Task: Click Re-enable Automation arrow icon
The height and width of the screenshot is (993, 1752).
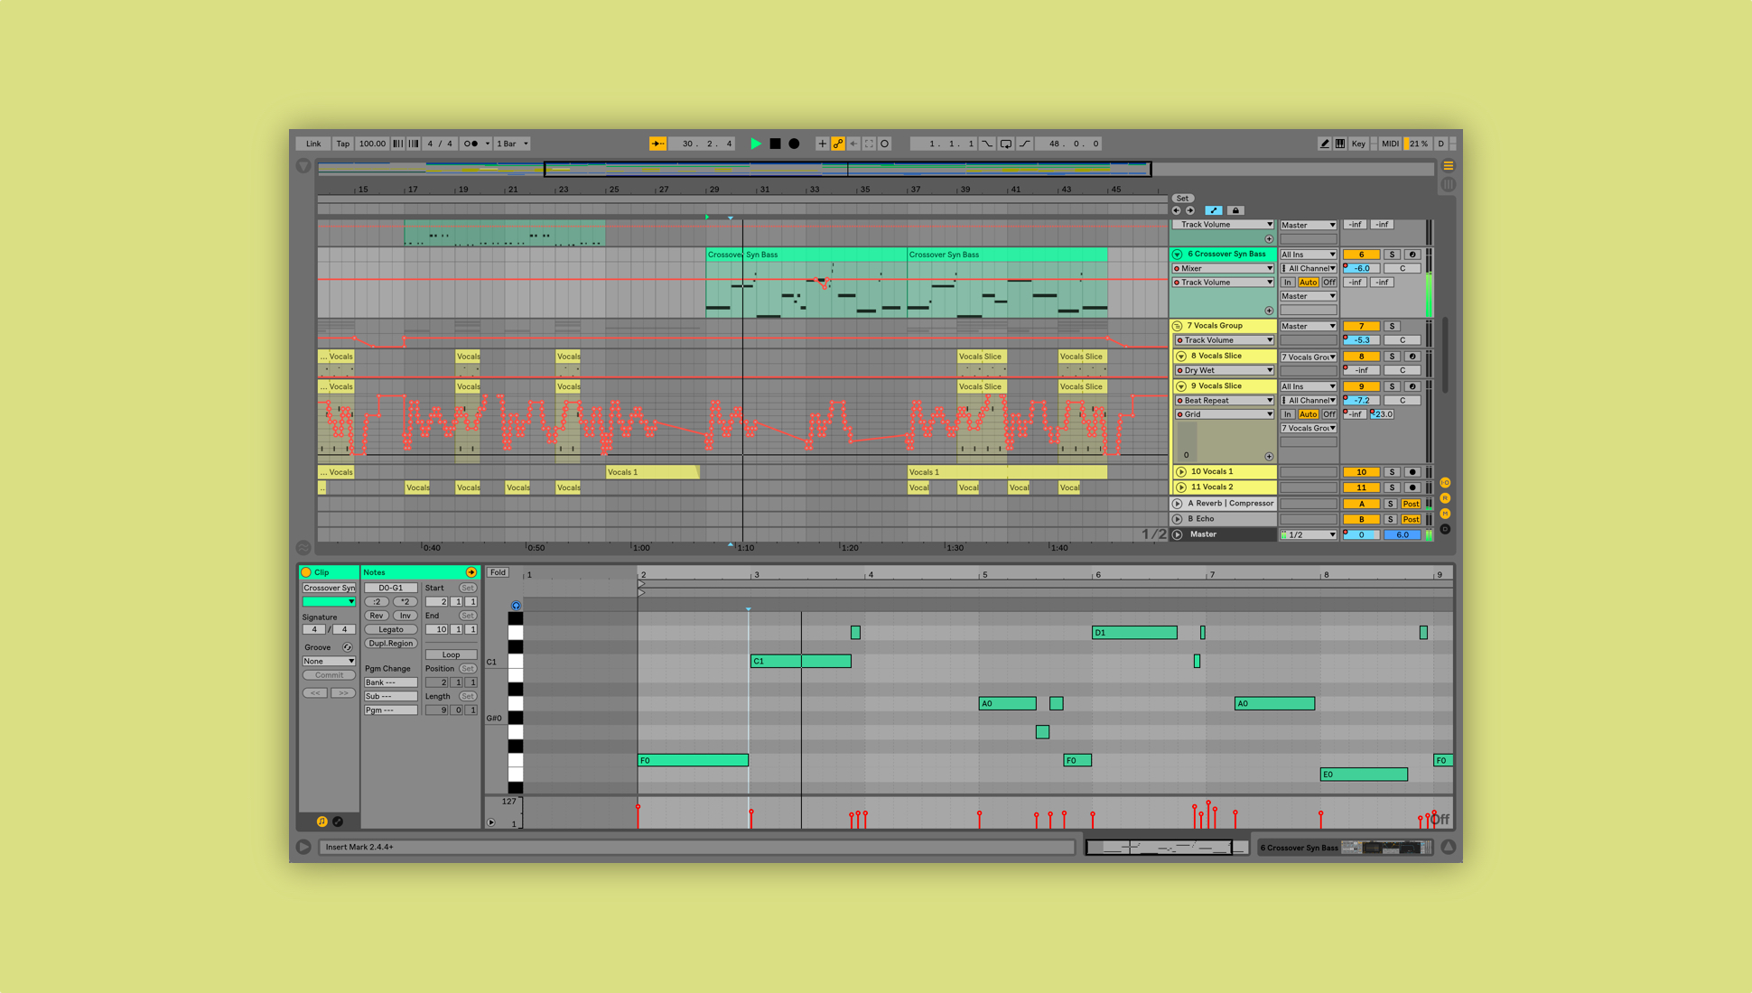Action: coord(853,144)
